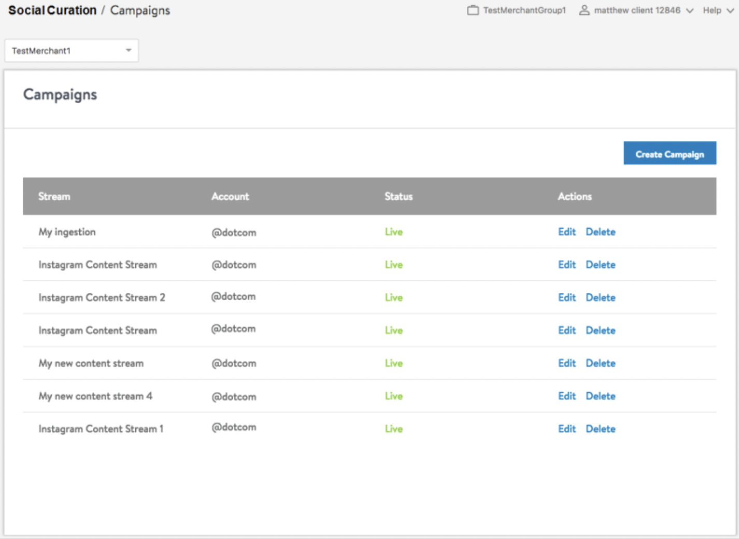Open the TestMerchant1 merchant selector
The height and width of the screenshot is (539, 739).
[71, 50]
